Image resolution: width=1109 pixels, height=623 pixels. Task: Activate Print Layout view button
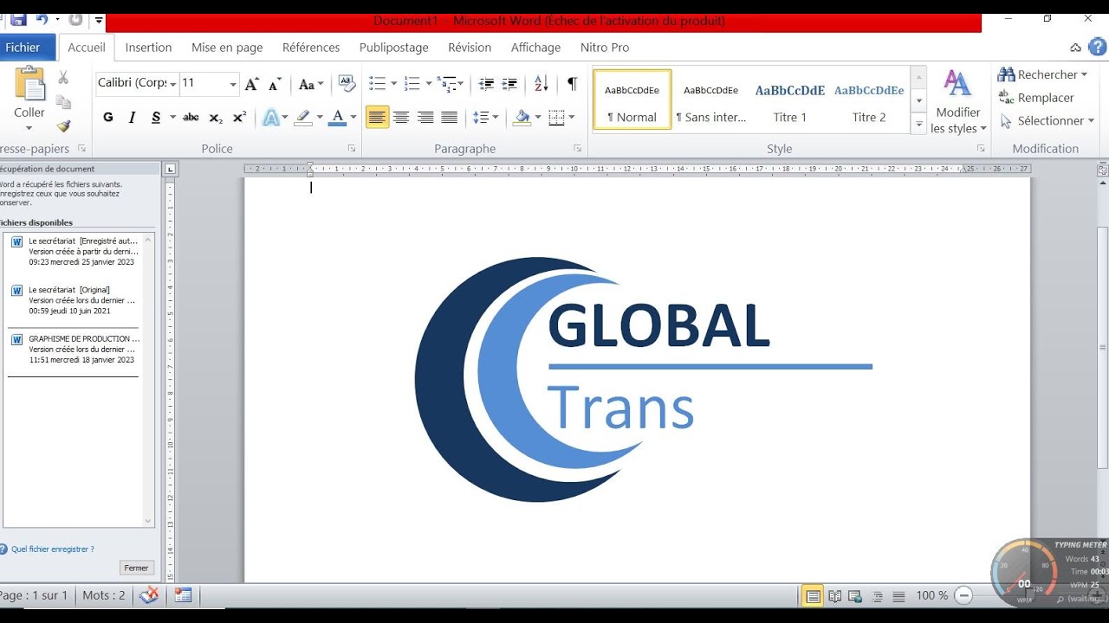coord(813,595)
